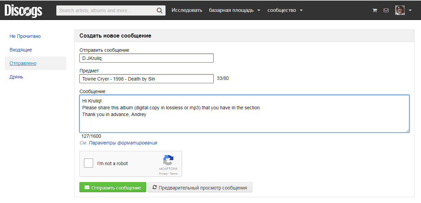Click Предварительный просмотр сообщения button
The height and width of the screenshot is (203, 421).
200,187
